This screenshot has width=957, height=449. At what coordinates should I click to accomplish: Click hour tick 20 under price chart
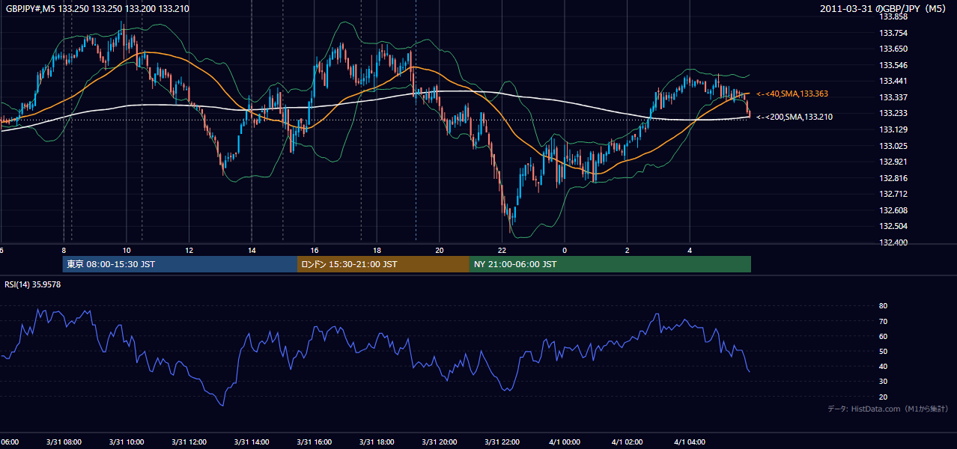pyautogui.click(x=440, y=250)
